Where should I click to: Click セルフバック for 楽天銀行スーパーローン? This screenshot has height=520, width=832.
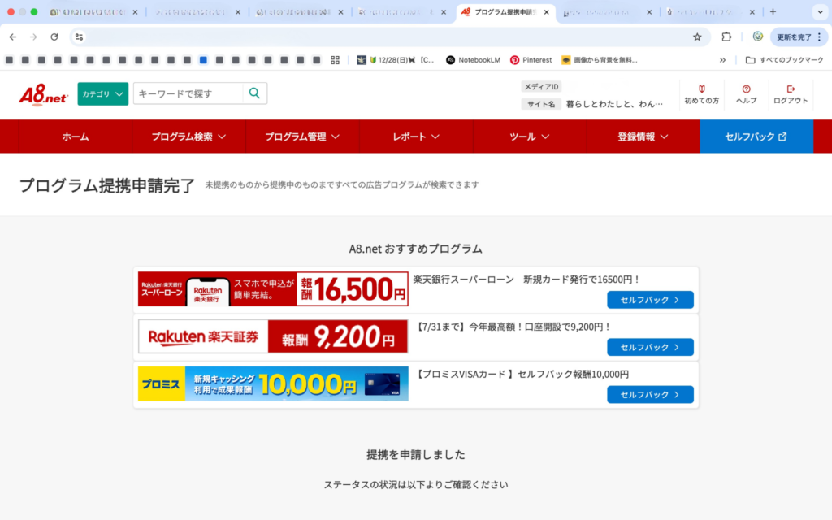(x=650, y=300)
